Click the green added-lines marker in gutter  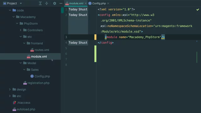click(95, 54)
